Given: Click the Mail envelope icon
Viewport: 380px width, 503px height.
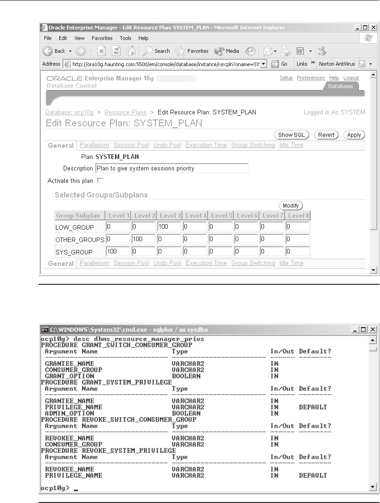Looking at the screenshot, I should point(268,51).
